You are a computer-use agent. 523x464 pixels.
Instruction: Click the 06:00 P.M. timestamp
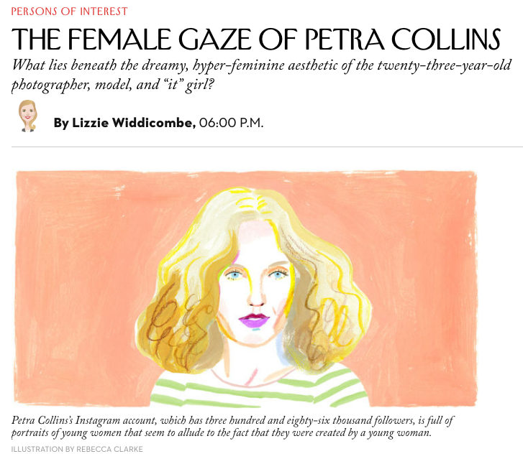(x=231, y=123)
